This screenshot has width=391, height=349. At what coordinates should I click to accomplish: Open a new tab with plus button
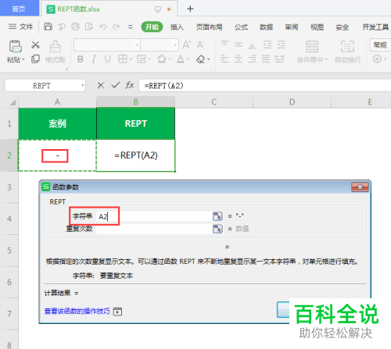coord(190,9)
